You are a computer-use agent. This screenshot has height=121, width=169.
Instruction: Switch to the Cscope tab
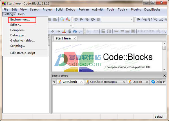coord(137,82)
